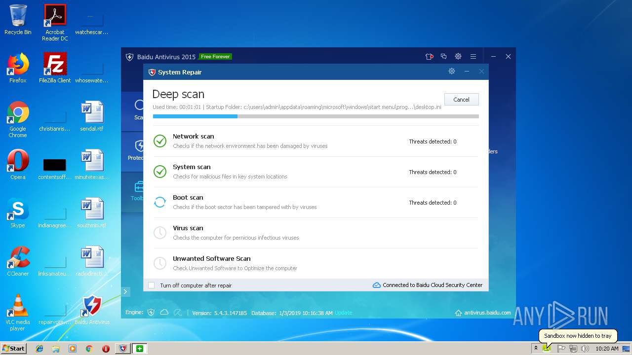
Task: Open Acrobat Reader DC desktop shortcut
Action: (x=55, y=23)
